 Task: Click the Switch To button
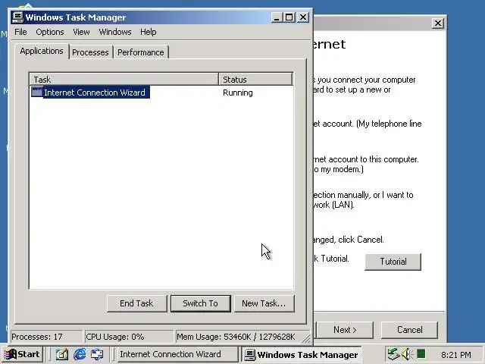click(200, 303)
